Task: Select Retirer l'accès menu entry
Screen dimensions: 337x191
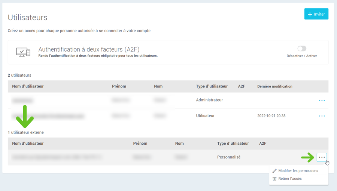Action: (290, 179)
